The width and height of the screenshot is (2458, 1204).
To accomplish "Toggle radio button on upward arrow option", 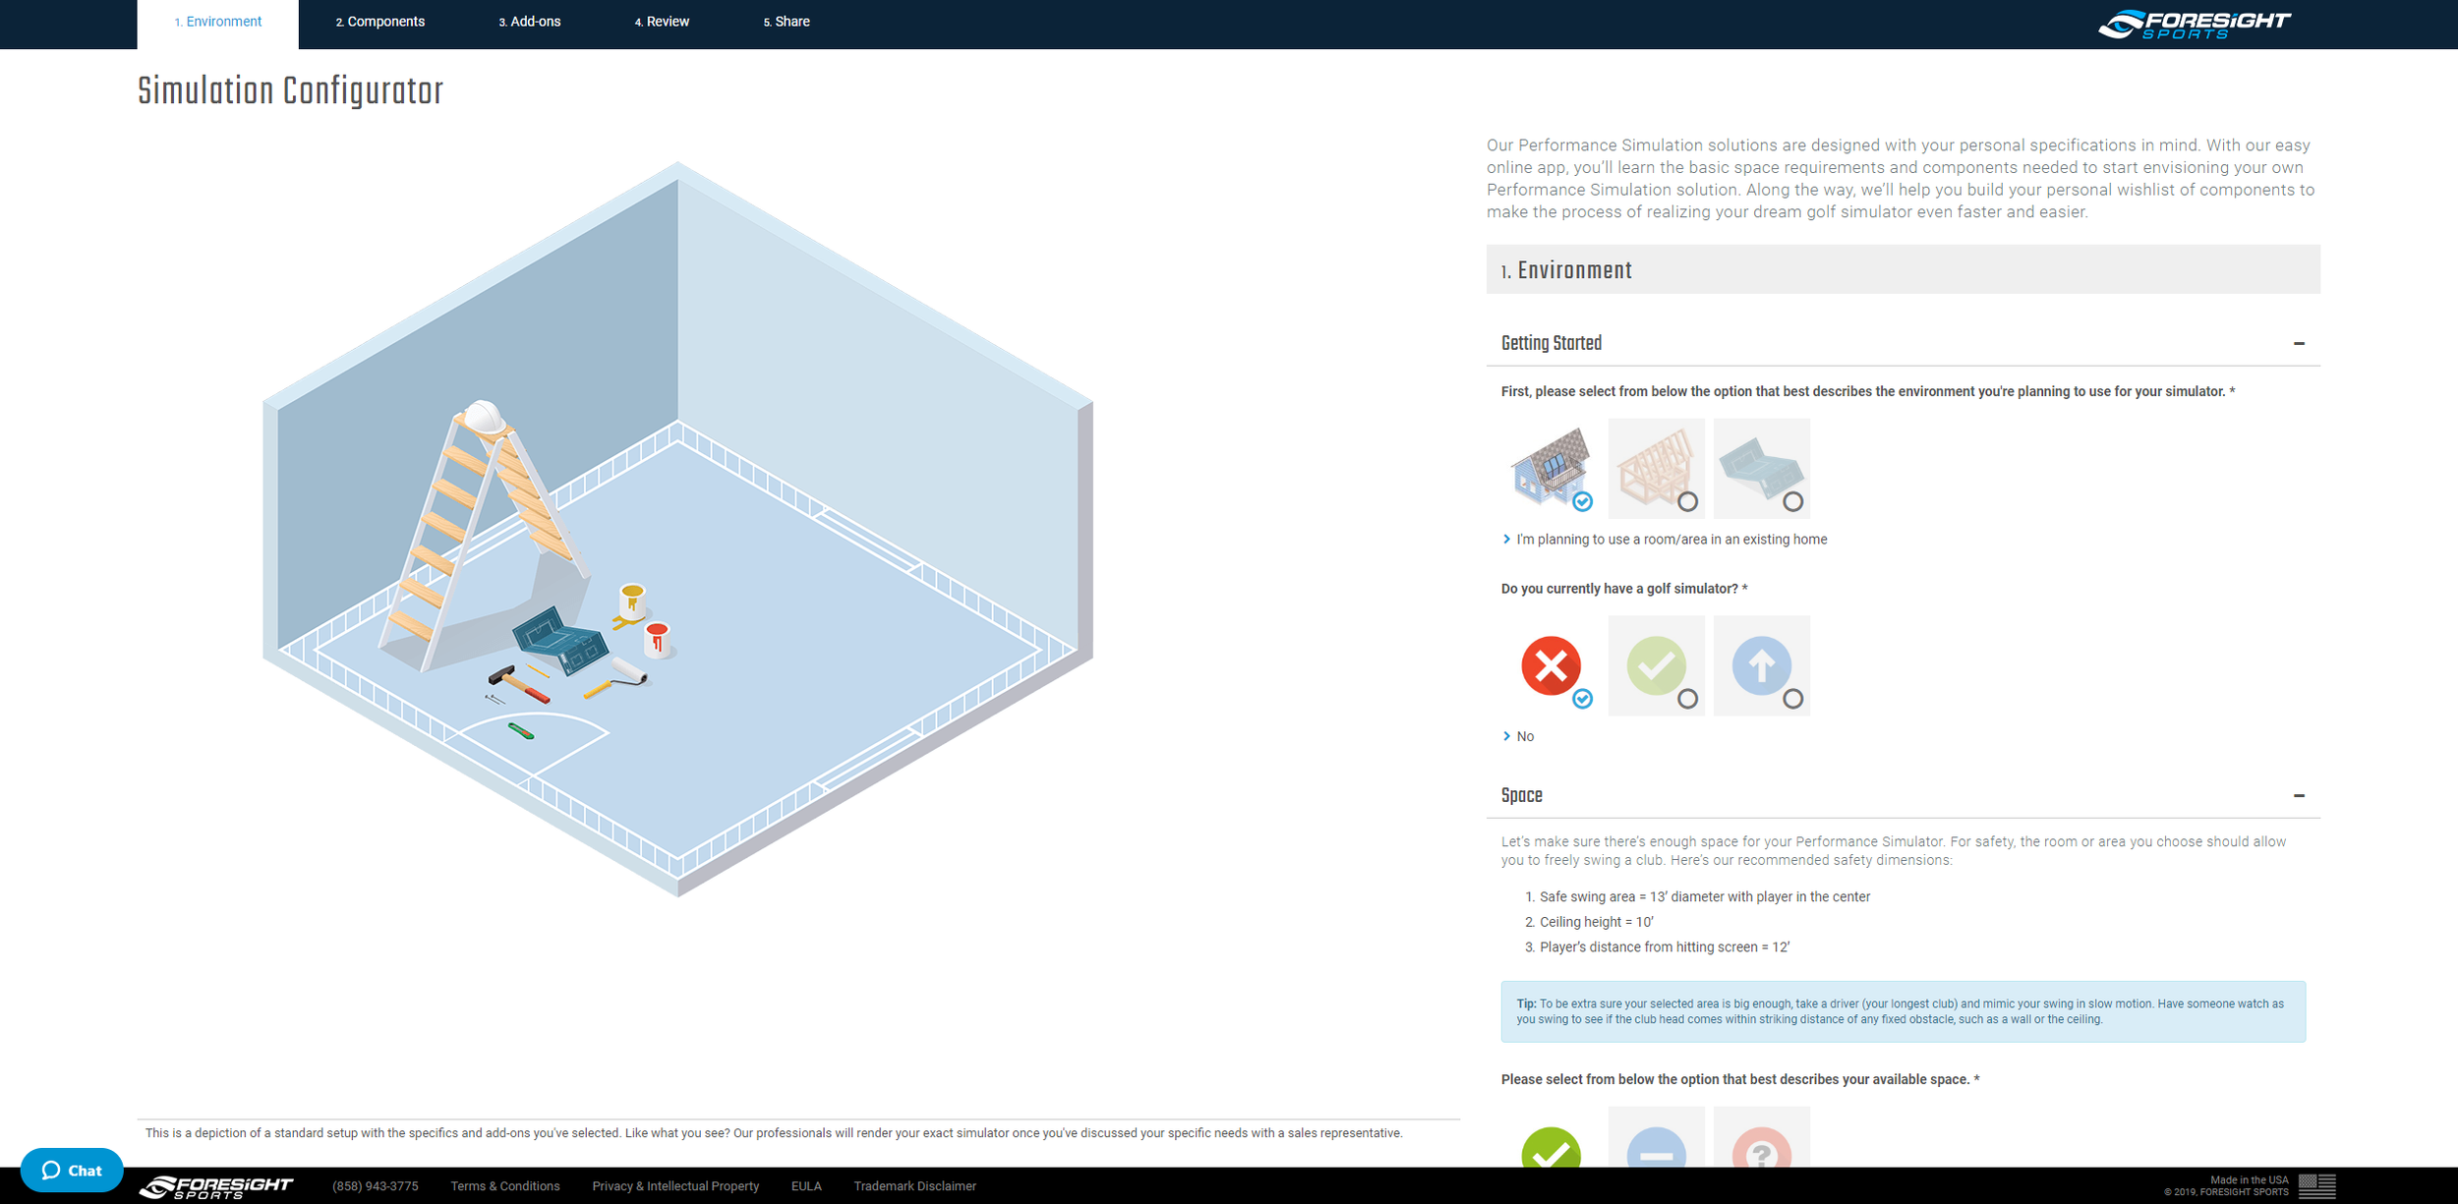I will tap(1792, 699).
